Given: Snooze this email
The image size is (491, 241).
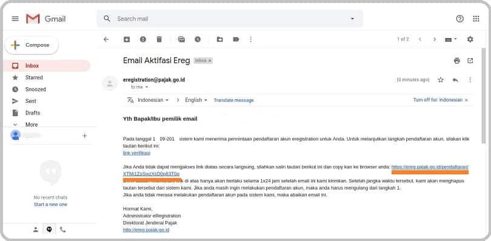Looking at the screenshot, I should click(x=198, y=39).
